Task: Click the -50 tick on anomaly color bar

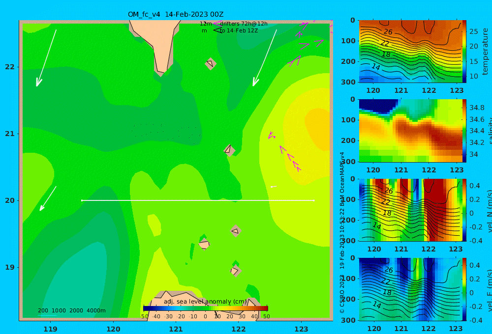Action: pyautogui.click(x=144, y=316)
